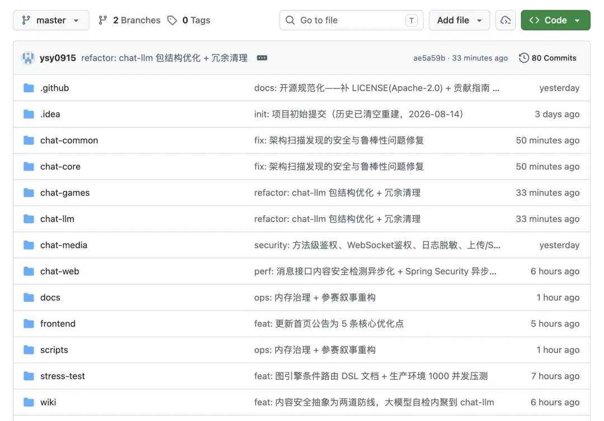604x421 pixels.
Task: Click '7 hours ago' in stress-test row
Action: (555, 376)
